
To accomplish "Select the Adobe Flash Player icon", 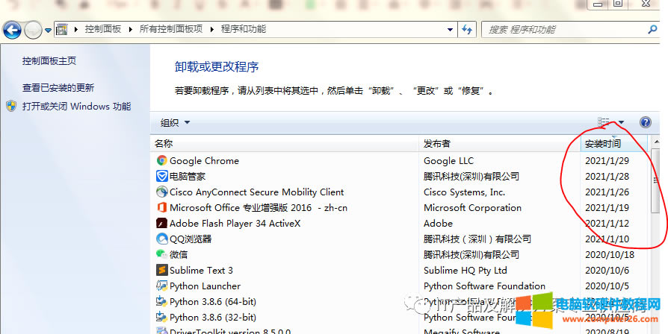I will [161, 223].
